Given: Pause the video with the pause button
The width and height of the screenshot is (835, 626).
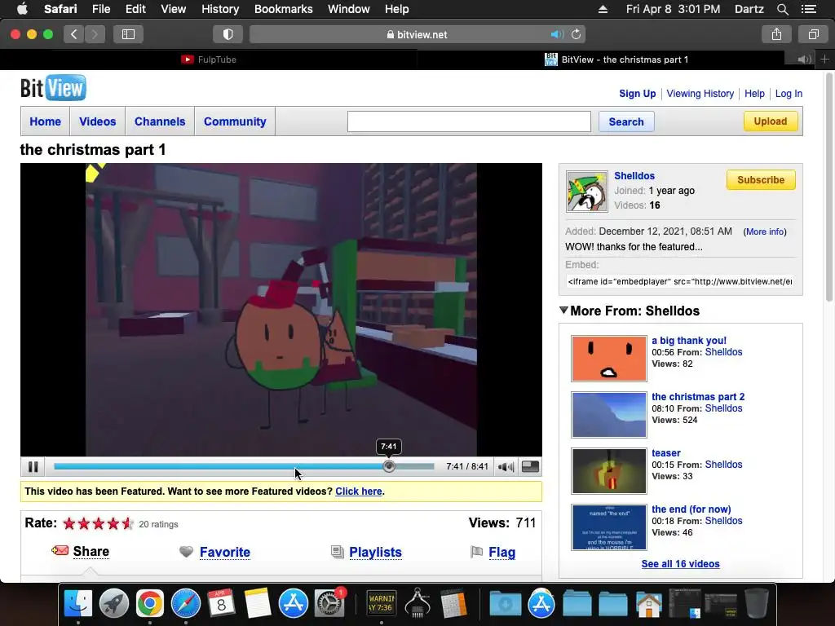Looking at the screenshot, I should click(x=33, y=467).
